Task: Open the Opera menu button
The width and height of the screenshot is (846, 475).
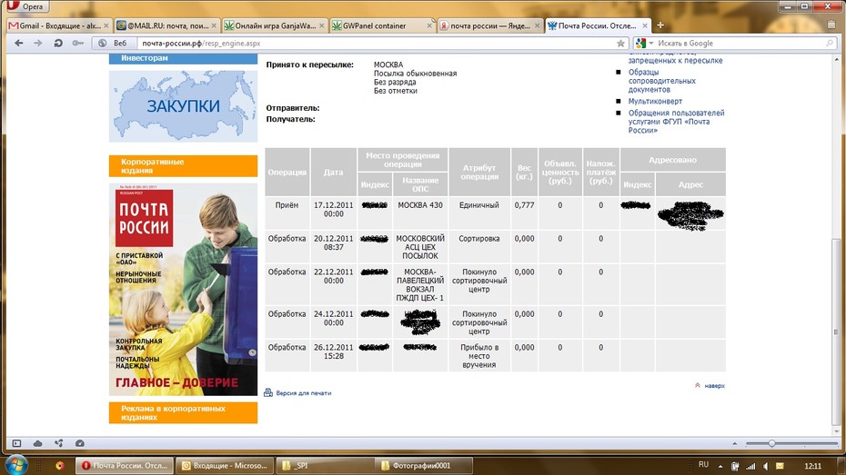Action: (x=27, y=6)
